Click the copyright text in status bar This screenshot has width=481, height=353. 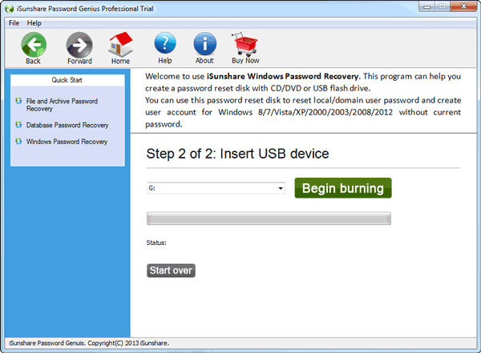coord(89,343)
